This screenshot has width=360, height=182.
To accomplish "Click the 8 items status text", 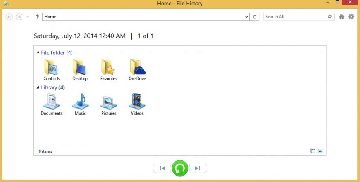I will (x=45, y=151).
